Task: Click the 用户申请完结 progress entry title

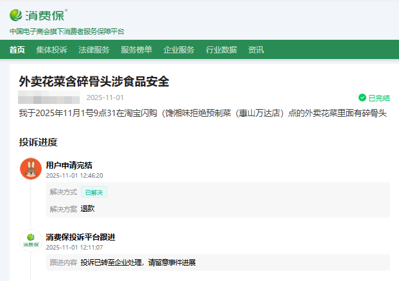Action: point(69,165)
